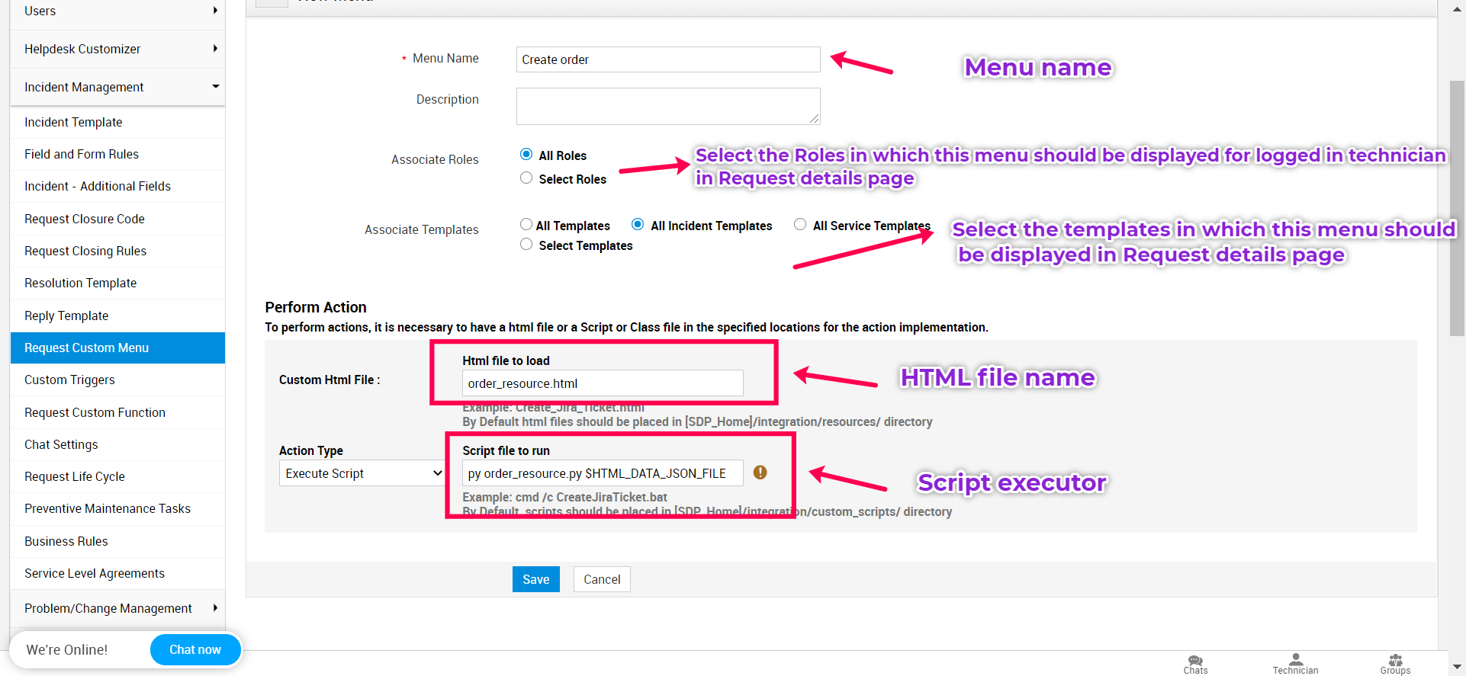Open Reply Template page
This screenshot has height=676, width=1466.
[x=117, y=316]
